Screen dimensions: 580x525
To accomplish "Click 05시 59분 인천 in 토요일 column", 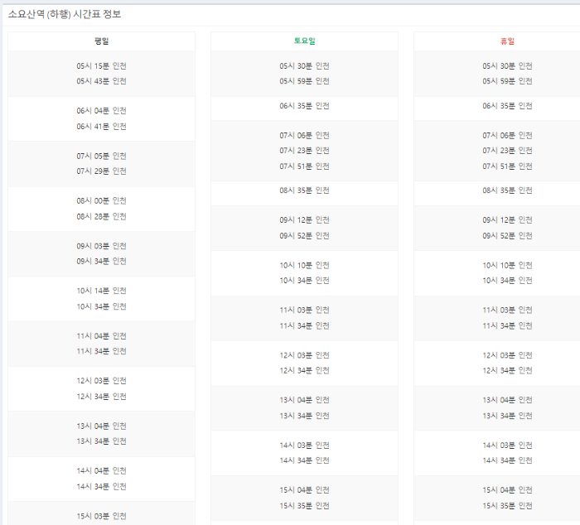I will pyautogui.click(x=304, y=81).
